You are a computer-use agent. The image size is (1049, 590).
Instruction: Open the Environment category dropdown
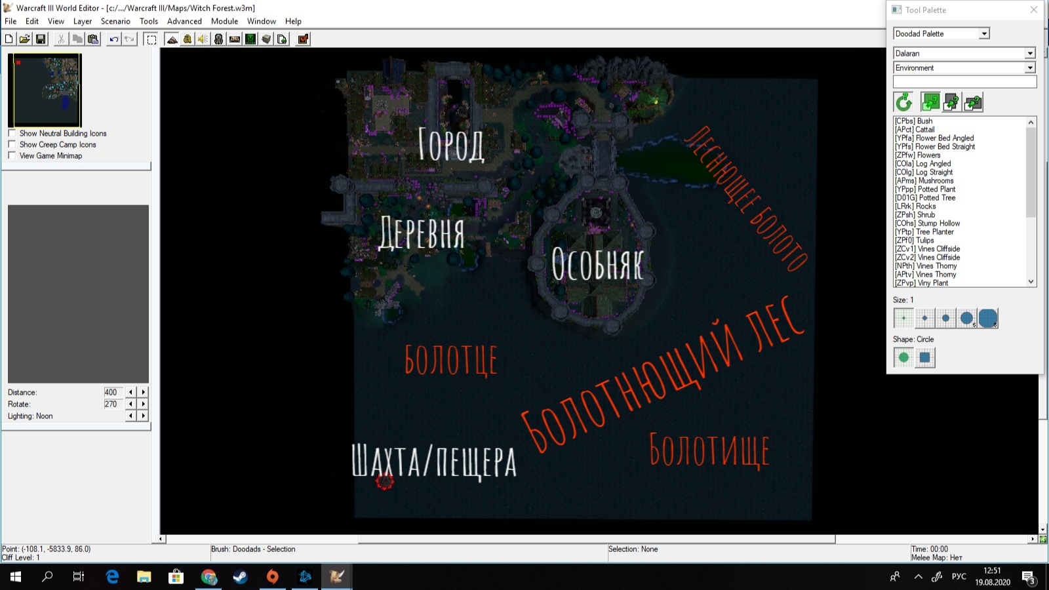[x=1030, y=68]
